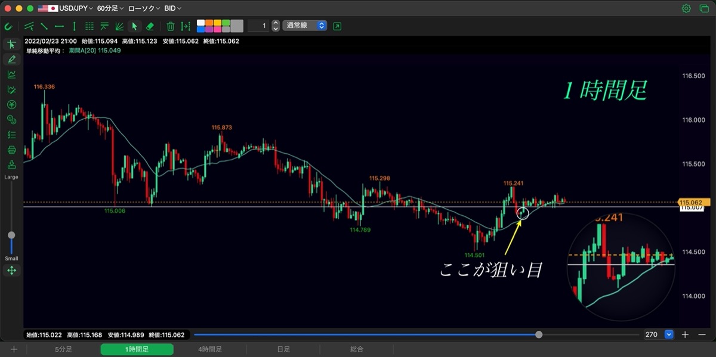Select the magnet snap tool
The height and width of the screenshot is (357, 716).
click(8, 26)
